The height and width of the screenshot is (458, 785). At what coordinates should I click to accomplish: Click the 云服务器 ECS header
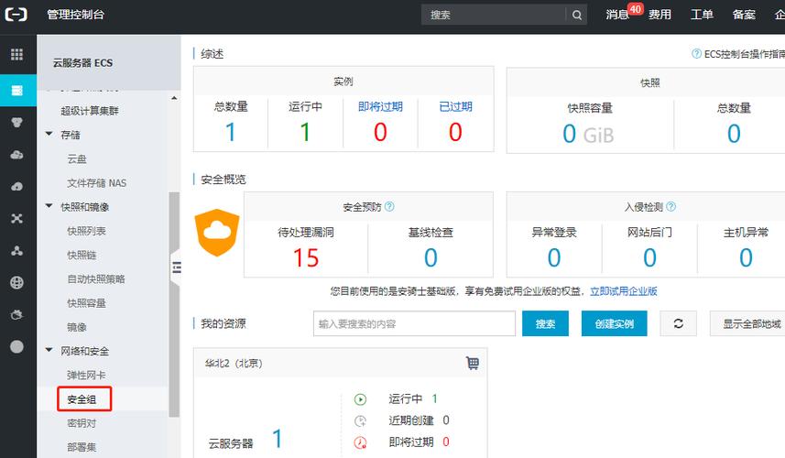83,62
